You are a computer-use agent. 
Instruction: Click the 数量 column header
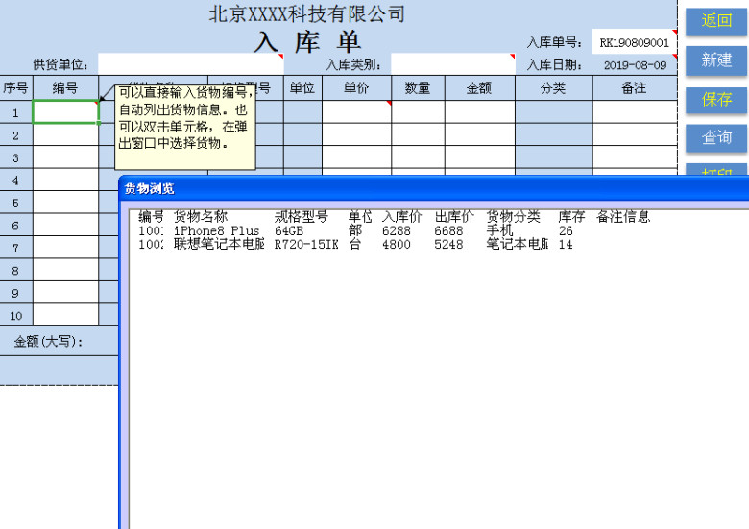point(418,88)
